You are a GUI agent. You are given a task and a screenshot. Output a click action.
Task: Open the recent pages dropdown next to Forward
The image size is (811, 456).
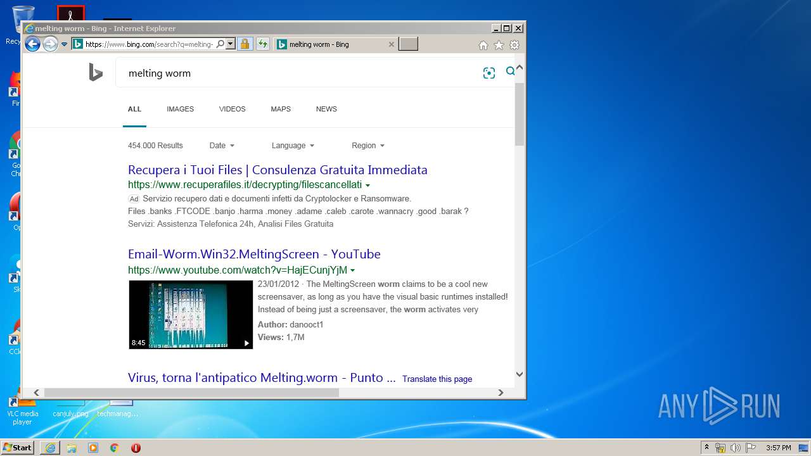pos(64,44)
